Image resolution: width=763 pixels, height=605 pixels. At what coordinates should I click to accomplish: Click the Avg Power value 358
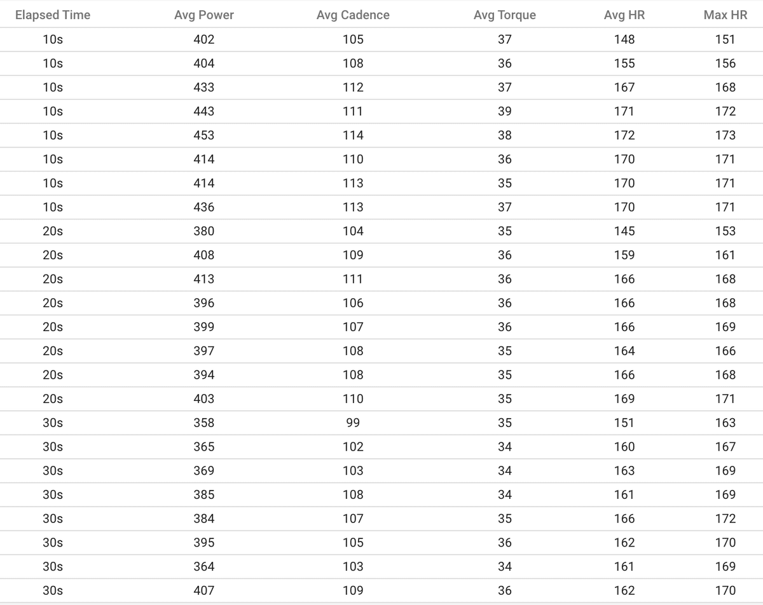(203, 423)
